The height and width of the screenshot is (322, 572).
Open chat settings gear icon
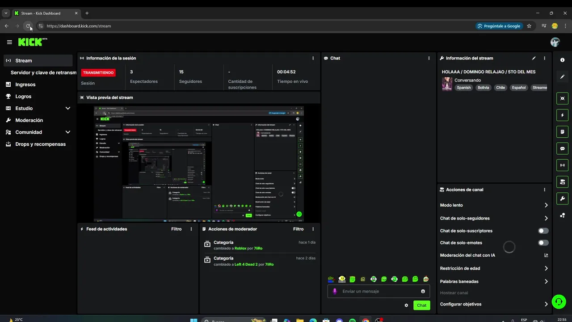coord(406,305)
